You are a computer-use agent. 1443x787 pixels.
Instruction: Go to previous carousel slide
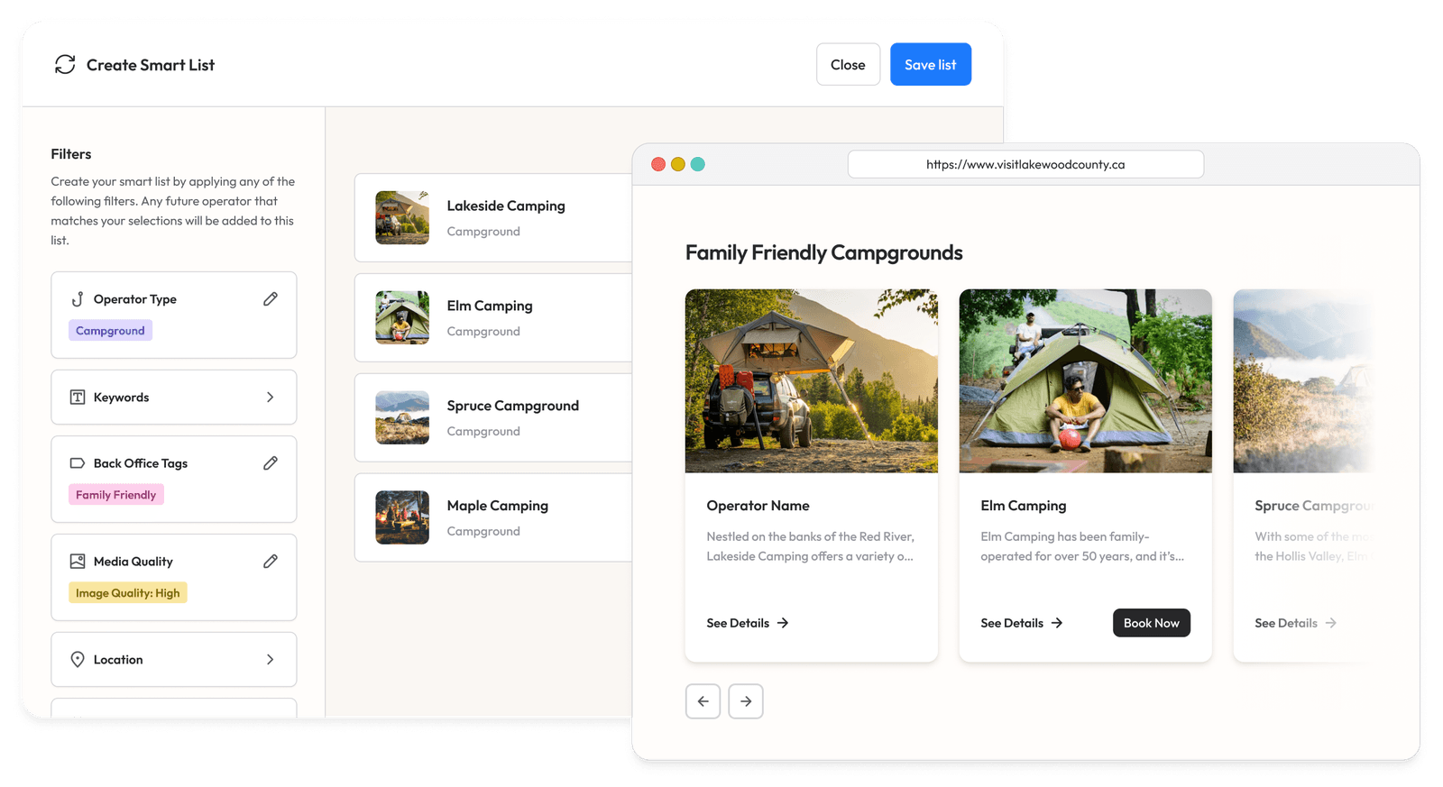pyautogui.click(x=703, y=701)
